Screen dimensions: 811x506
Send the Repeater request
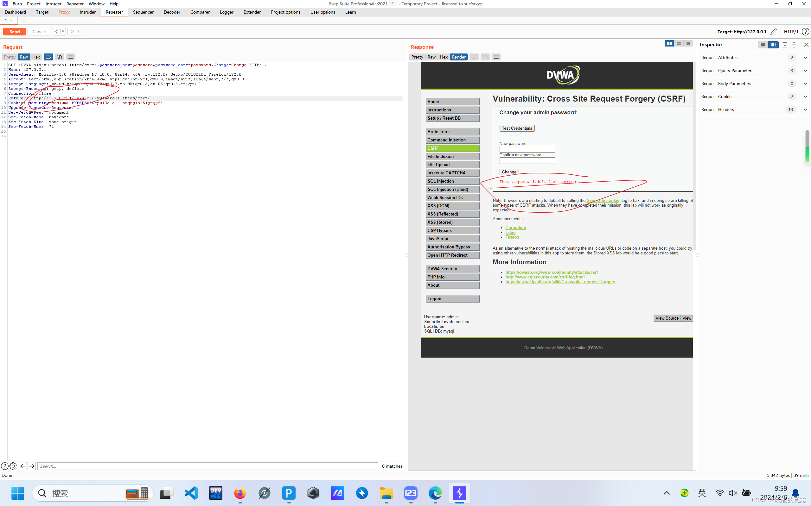pyautogui.click(x=14, y=31)
